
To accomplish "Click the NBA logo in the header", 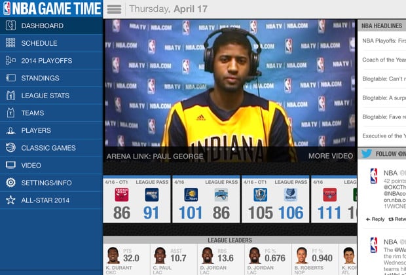I will point(7,9).
